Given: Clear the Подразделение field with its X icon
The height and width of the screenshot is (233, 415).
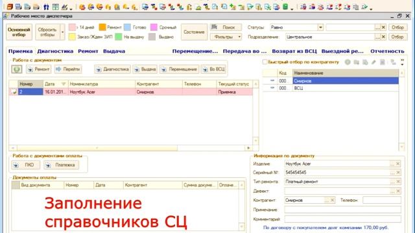Looking at the screenshot, I should pyautogui.click(x=383, y=37).
